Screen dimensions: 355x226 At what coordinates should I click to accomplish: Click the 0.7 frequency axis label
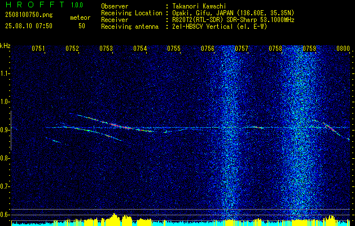(x=3, y=186)
